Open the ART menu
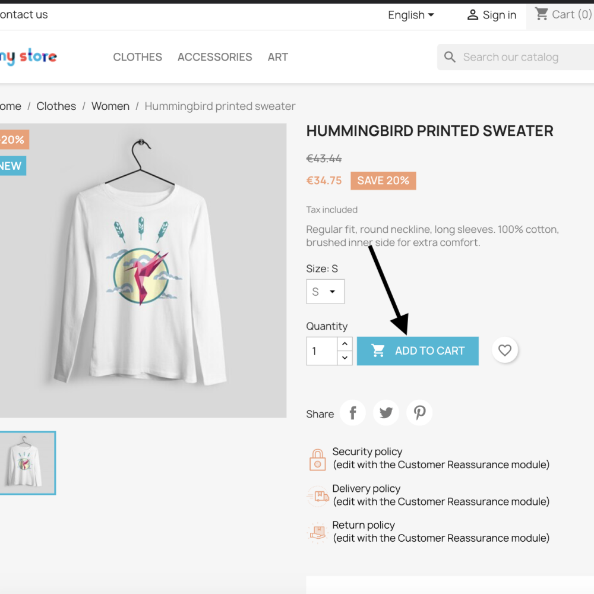This screenshot has width=594, height=594. tap(277, 57)
